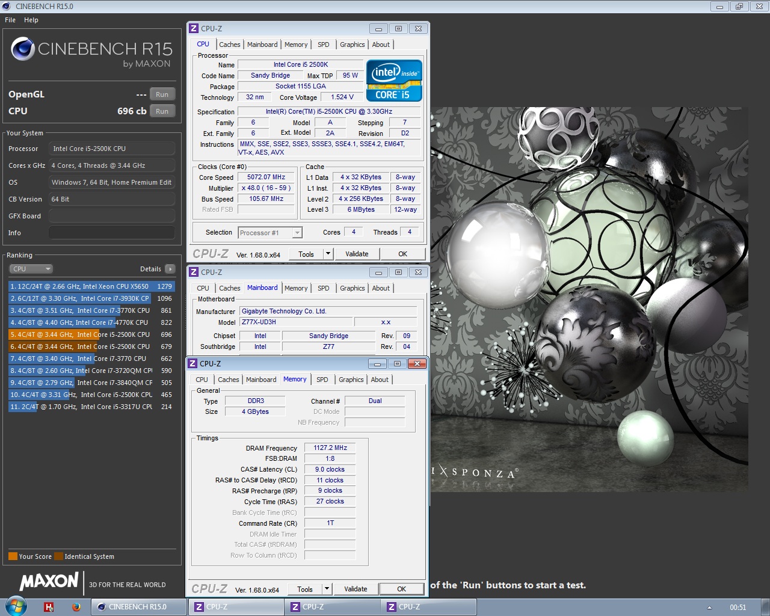Switch to Caches tab in top CPU-Z window
The width and height of the screenshot is (770, 616).
tap(230, 45)
